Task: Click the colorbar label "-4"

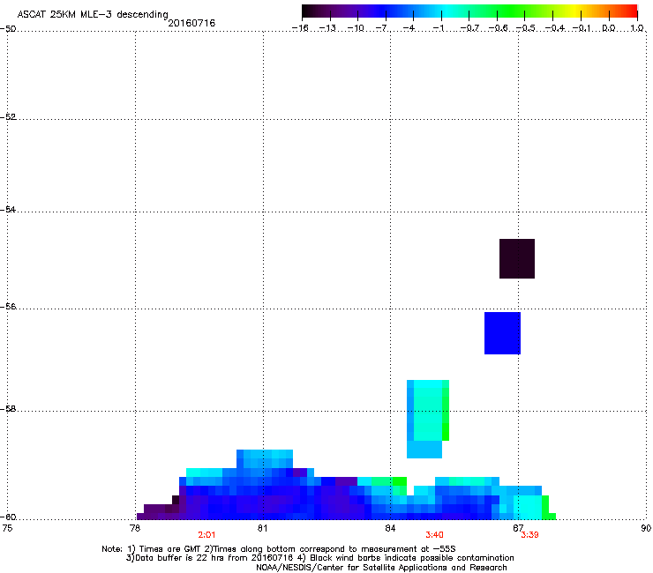Action: tap(409, 28)
